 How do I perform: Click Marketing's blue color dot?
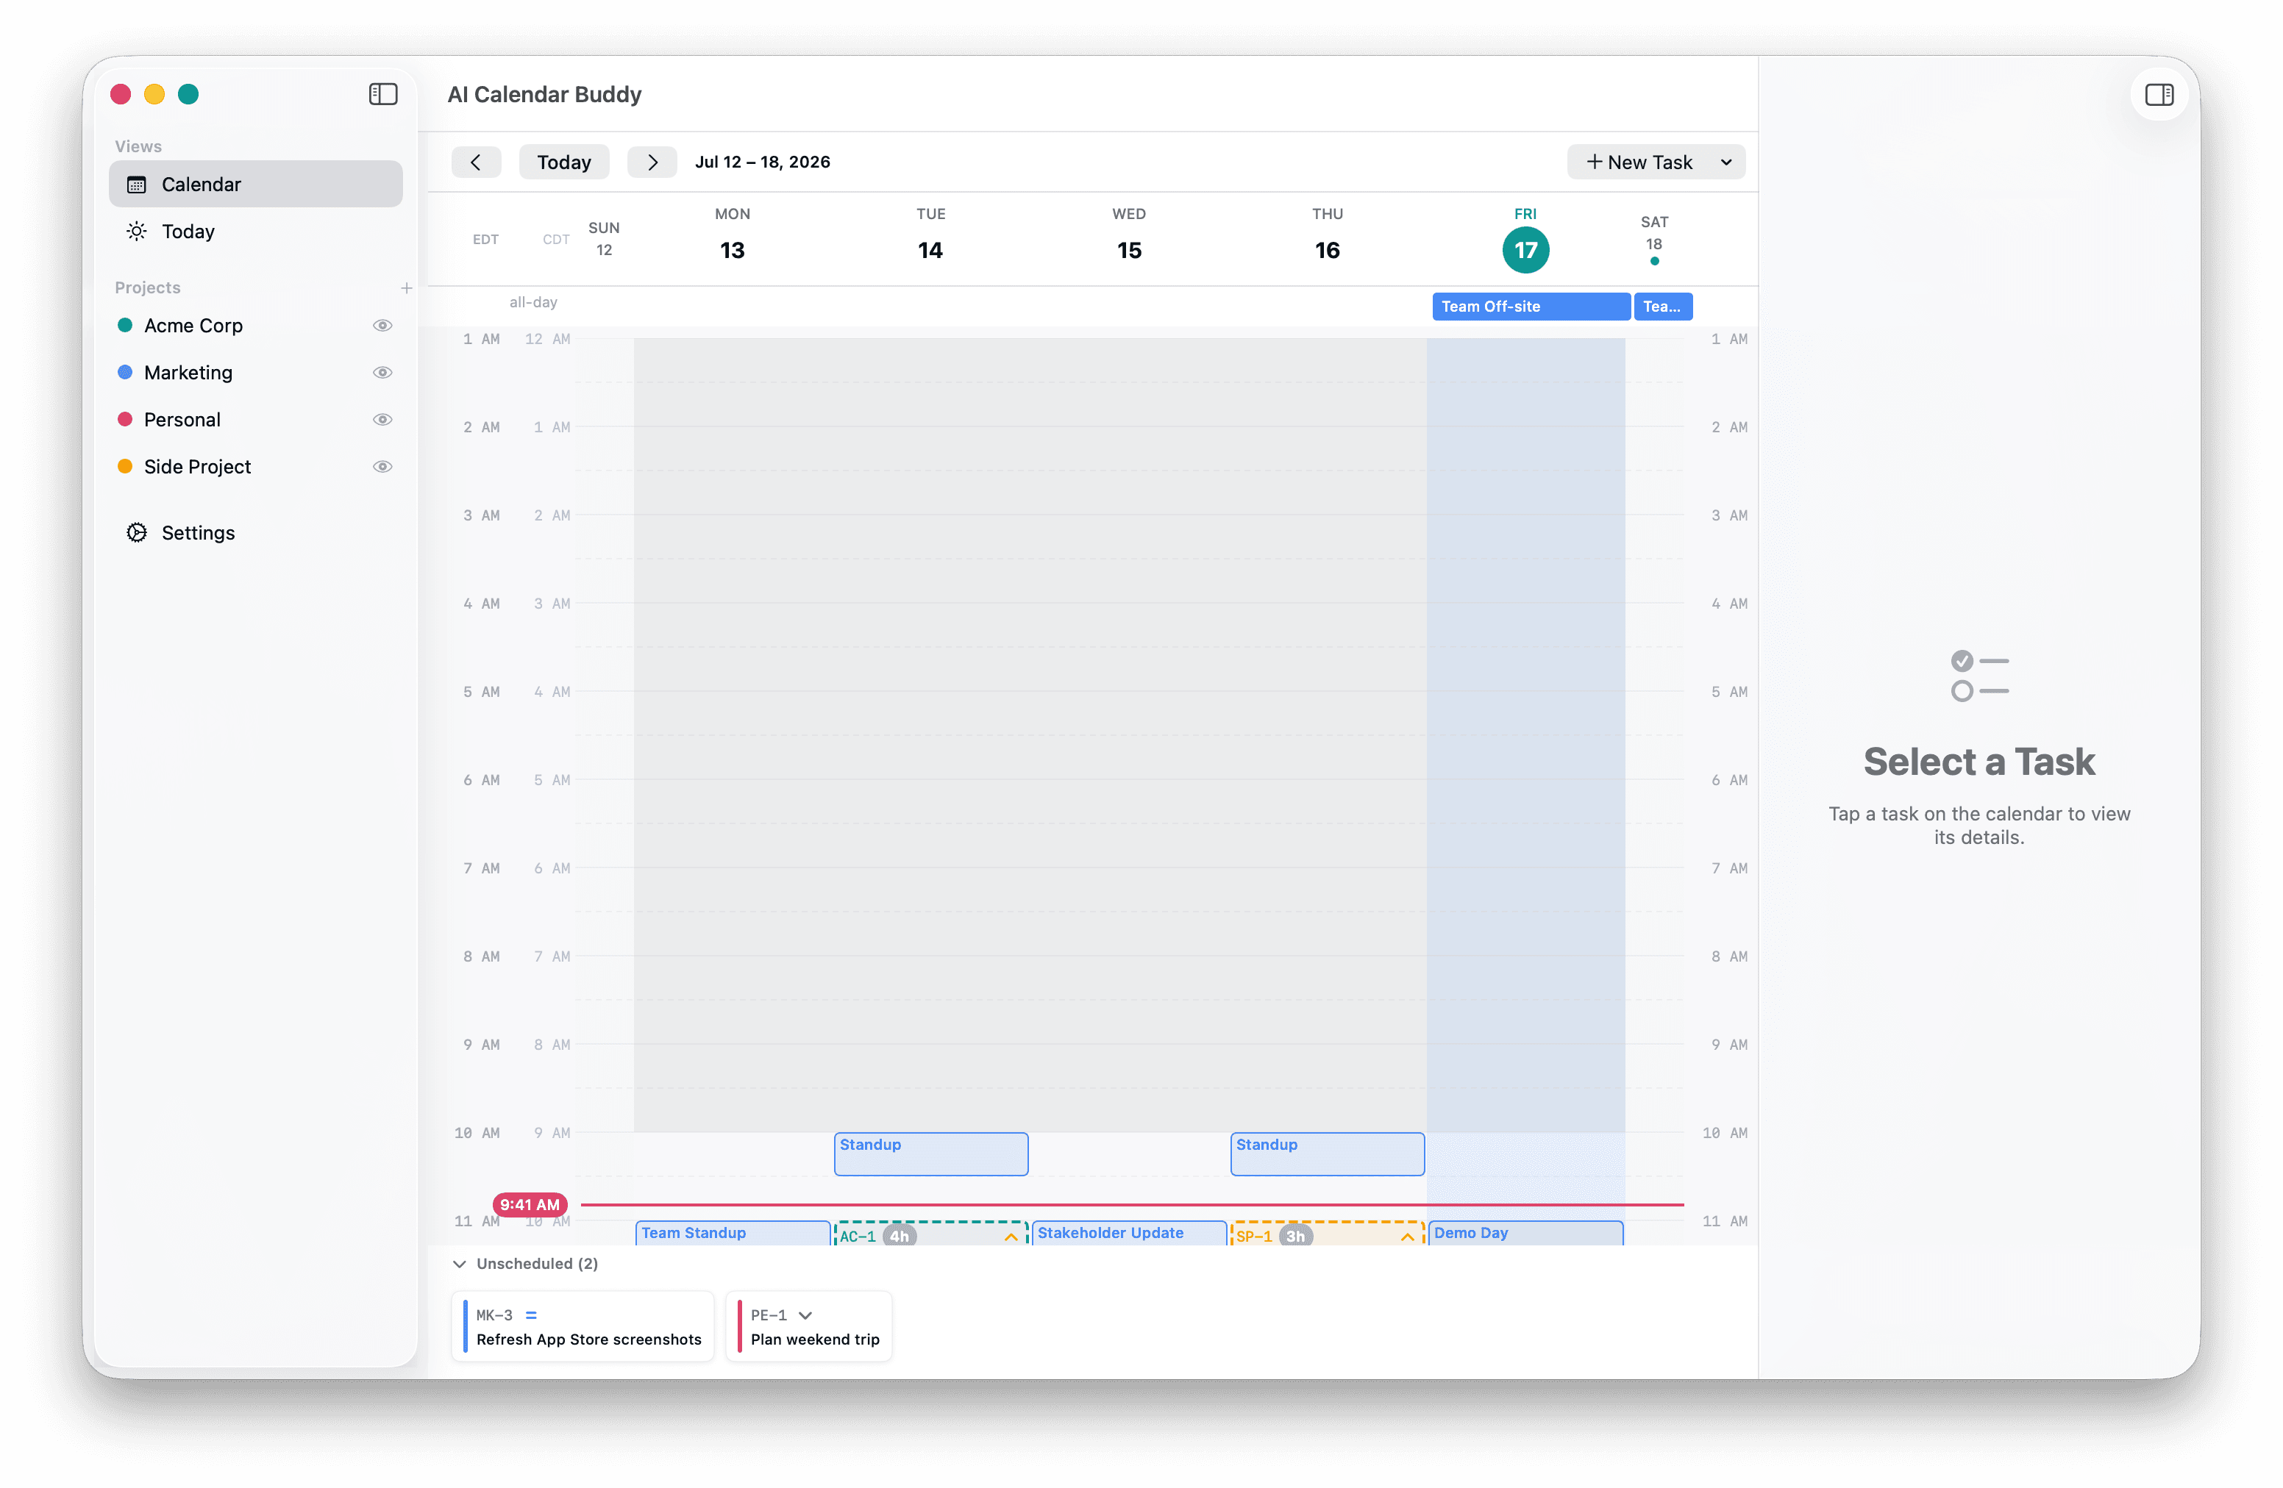pyautogui.click(x=125, y=372)
